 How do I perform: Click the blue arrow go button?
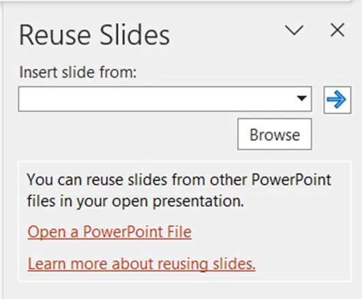(x=337, y=99)
